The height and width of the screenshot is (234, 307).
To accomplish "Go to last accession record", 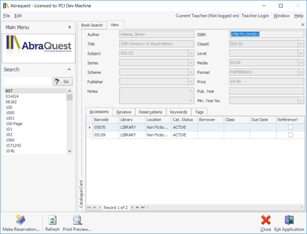I will click(142, 208).
